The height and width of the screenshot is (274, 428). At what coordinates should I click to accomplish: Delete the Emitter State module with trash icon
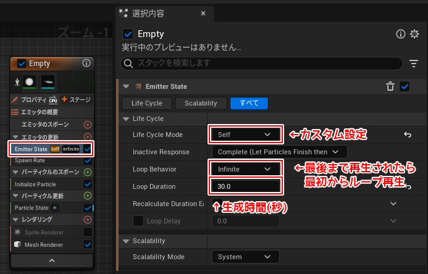click(390, 87)
